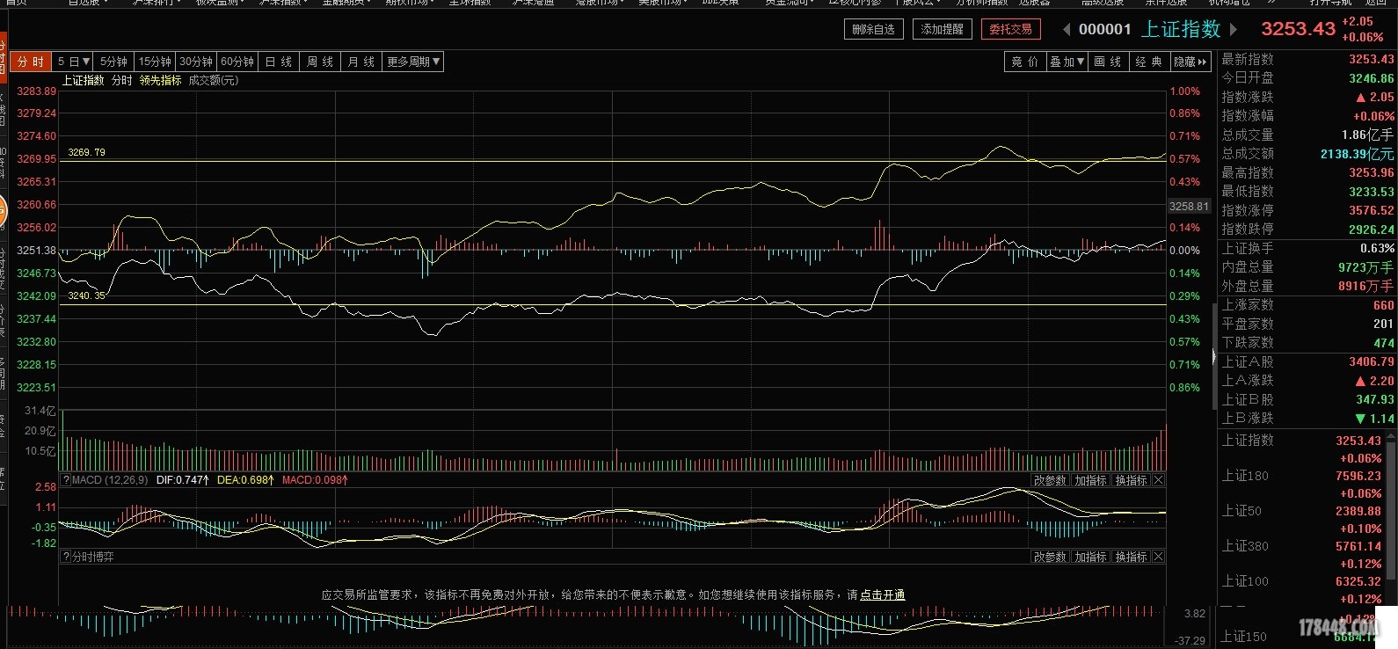The height and width of the screenshot is (649, 1398).
Task: Collapse the right-side quote panel using the arrow handle
Action: point(1214,356)
